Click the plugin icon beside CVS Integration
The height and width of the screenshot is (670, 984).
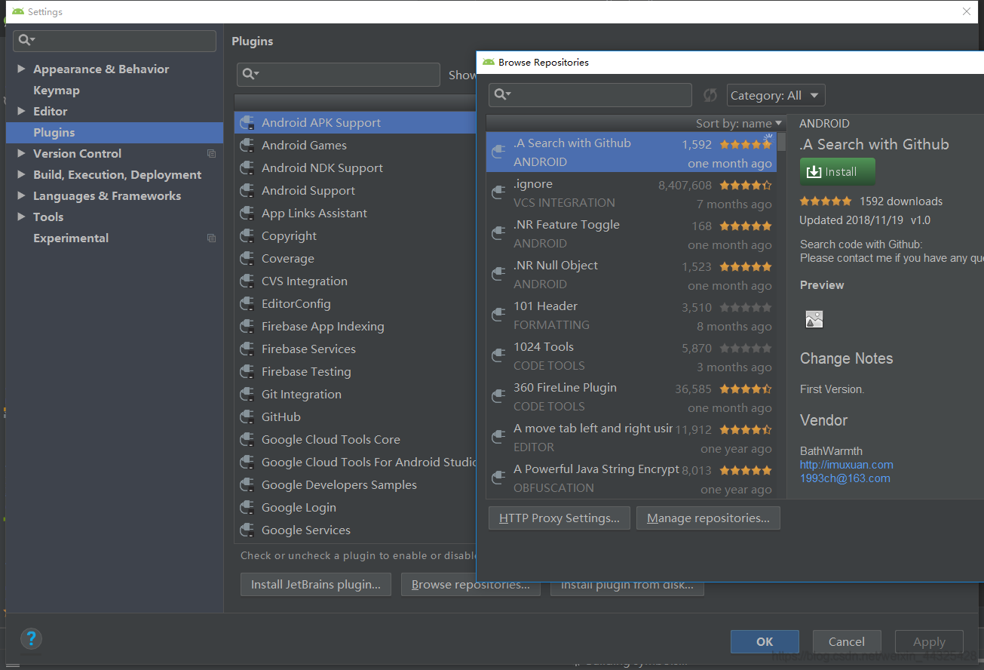click(247, 281)
